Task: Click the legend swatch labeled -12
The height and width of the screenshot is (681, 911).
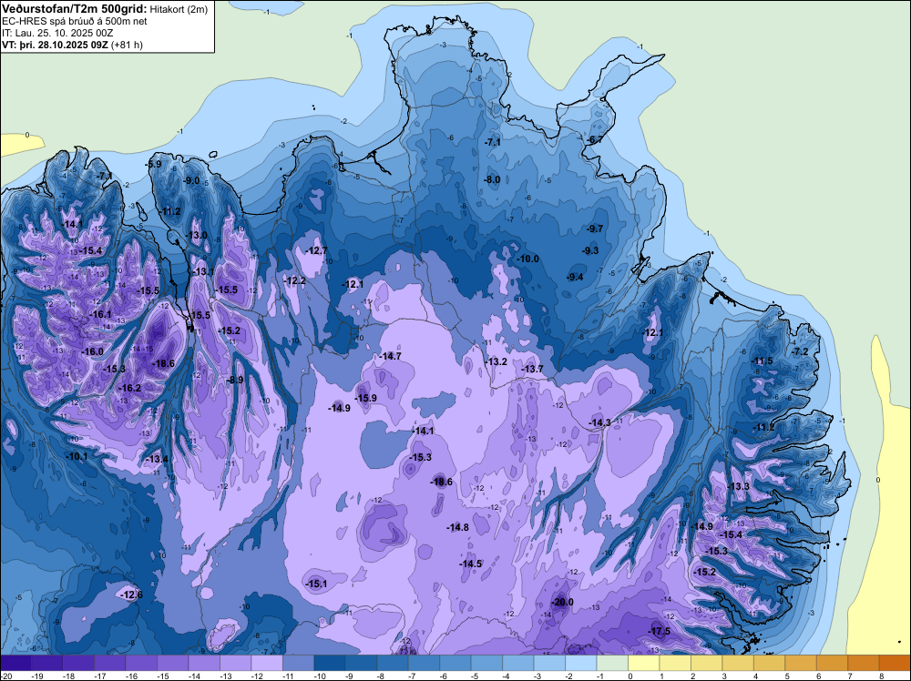Action: 267,663
